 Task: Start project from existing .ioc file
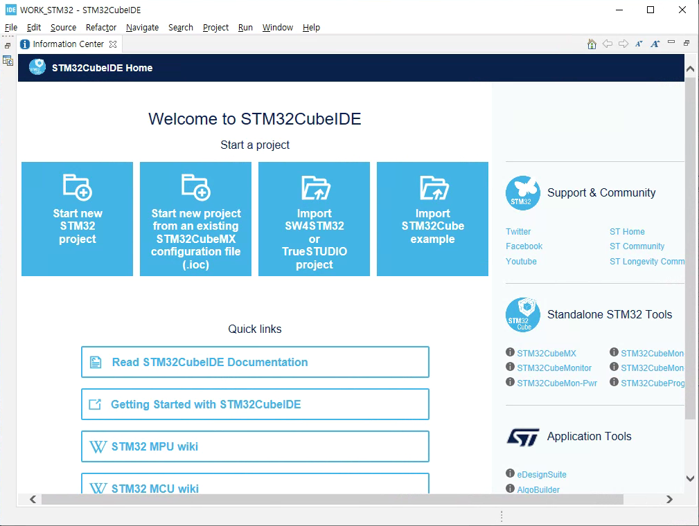(x=195, y=219)
